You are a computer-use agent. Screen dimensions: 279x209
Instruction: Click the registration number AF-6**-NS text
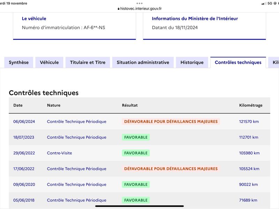point(94,28)
